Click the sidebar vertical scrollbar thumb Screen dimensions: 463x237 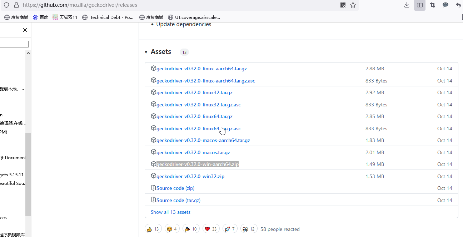28,175
